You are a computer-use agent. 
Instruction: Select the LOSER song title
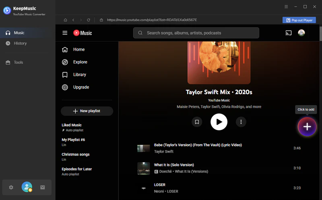point(159,185)
